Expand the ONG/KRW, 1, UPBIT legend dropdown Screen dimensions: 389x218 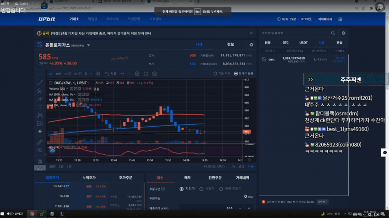coord(89,83)
